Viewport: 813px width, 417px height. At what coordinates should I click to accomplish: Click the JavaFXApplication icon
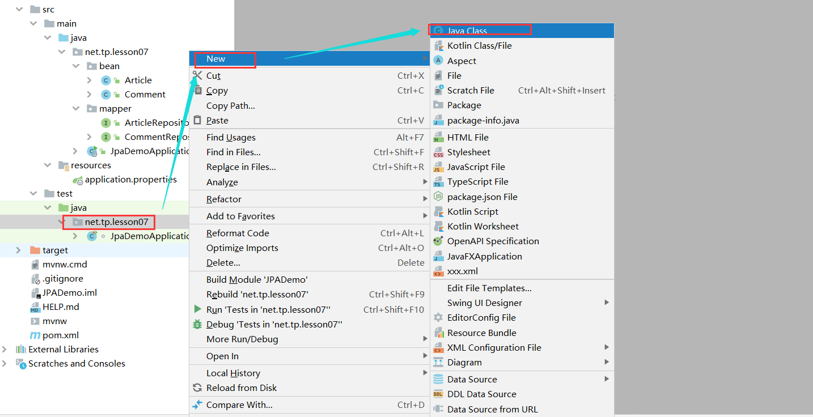coord(438,256)
